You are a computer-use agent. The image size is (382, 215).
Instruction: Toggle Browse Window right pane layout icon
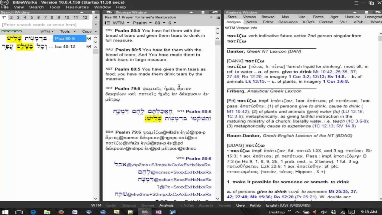click(215, 12)
